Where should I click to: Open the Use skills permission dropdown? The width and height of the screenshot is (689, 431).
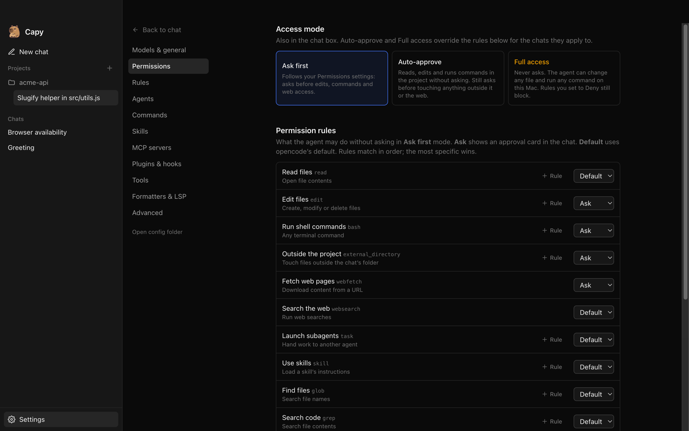point(593,367)
